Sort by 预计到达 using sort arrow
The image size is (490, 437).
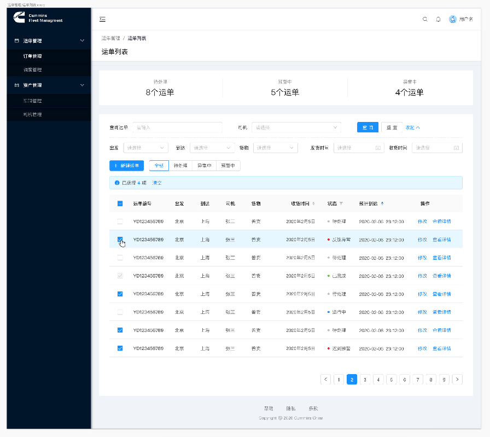382,203
